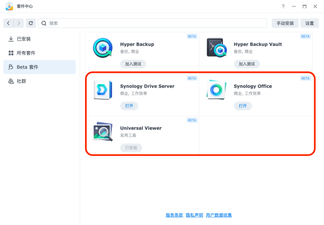Viewport: 324px width, 225px height.
Task: Click the Beta icon in sidebar
Action: (x=11, y=67)
